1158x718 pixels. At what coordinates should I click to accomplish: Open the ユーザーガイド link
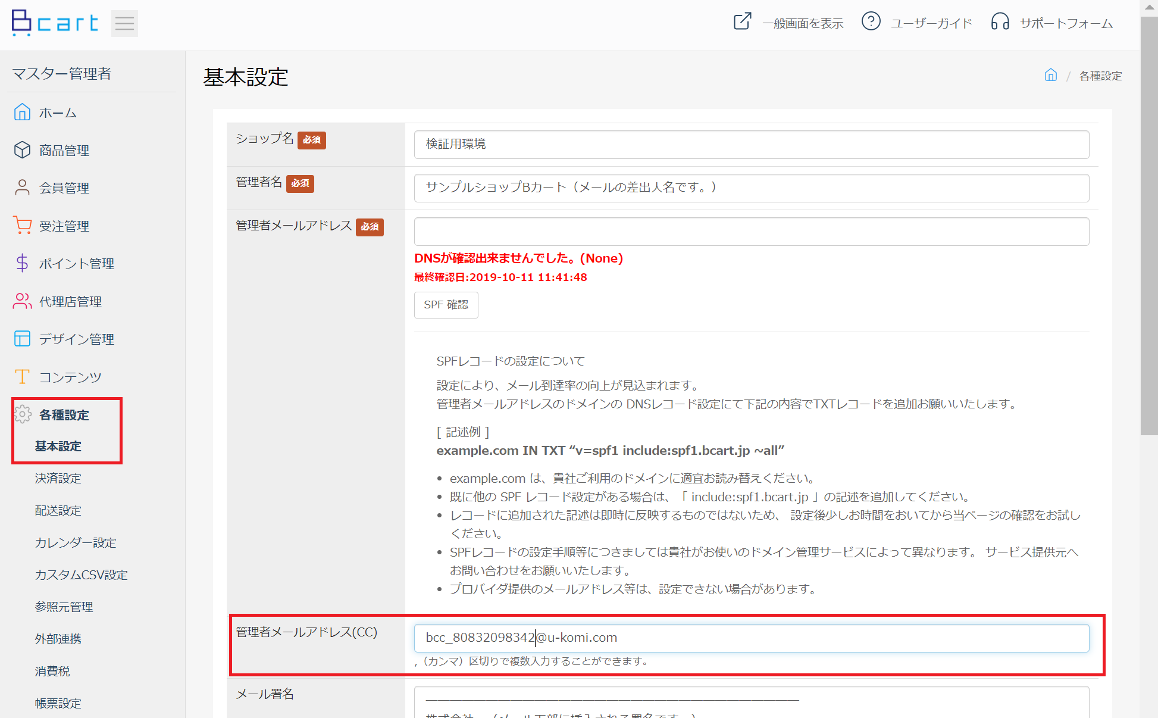[x=931, y=23]
